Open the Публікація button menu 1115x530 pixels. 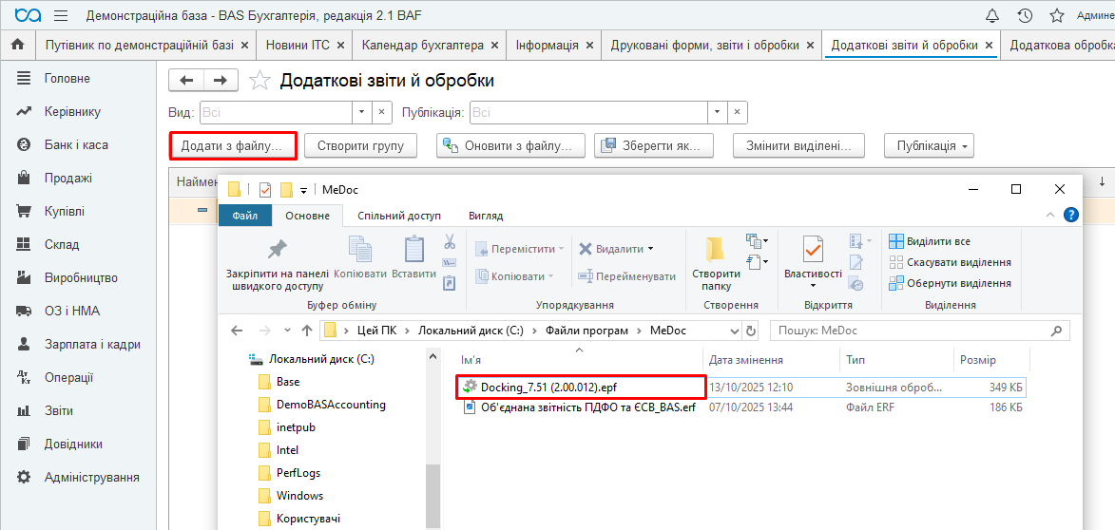pyautogui.click(x=929, y=146)
